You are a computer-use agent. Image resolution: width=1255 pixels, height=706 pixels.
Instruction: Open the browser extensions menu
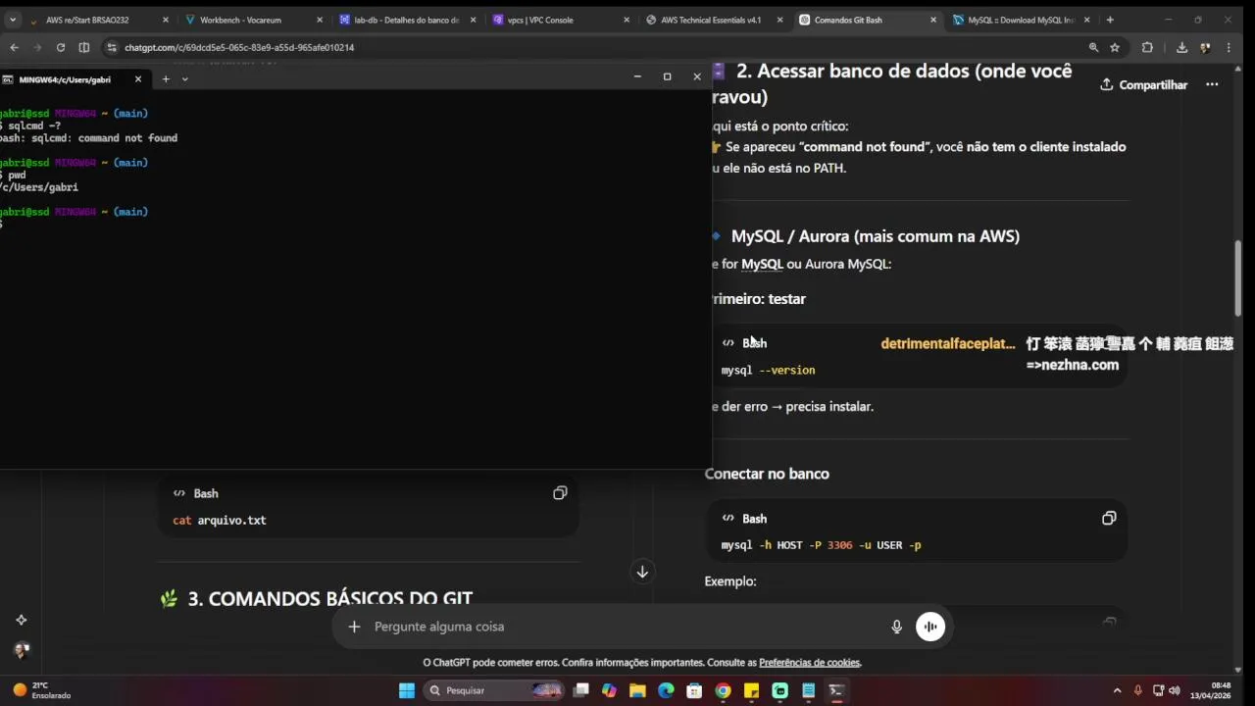tap(1147, 47)
